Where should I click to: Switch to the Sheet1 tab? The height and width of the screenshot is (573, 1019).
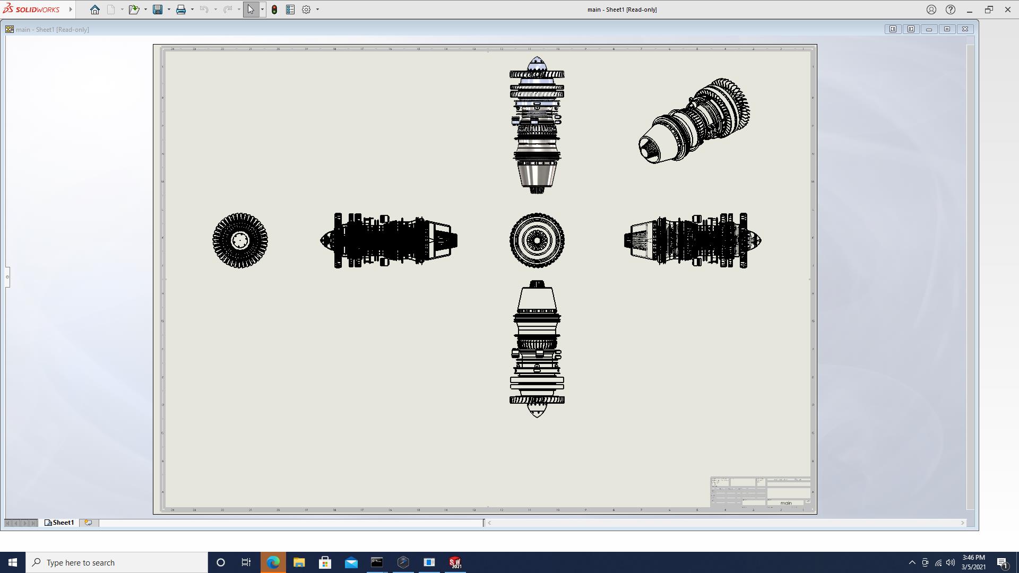tap(59, 523)
